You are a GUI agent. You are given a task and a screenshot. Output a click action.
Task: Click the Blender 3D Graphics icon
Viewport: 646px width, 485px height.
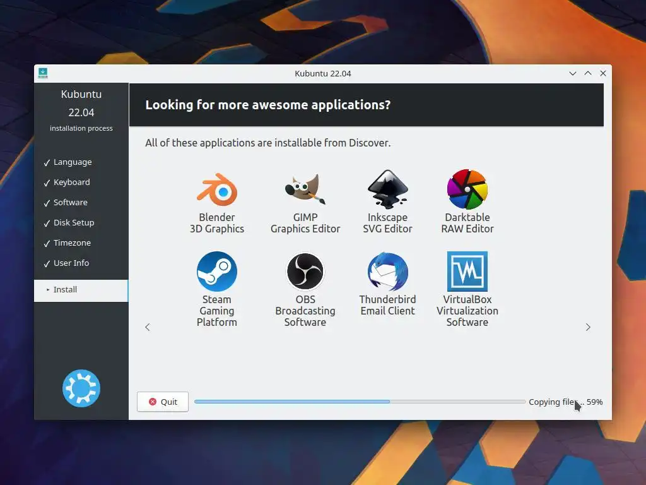(217, 189)
